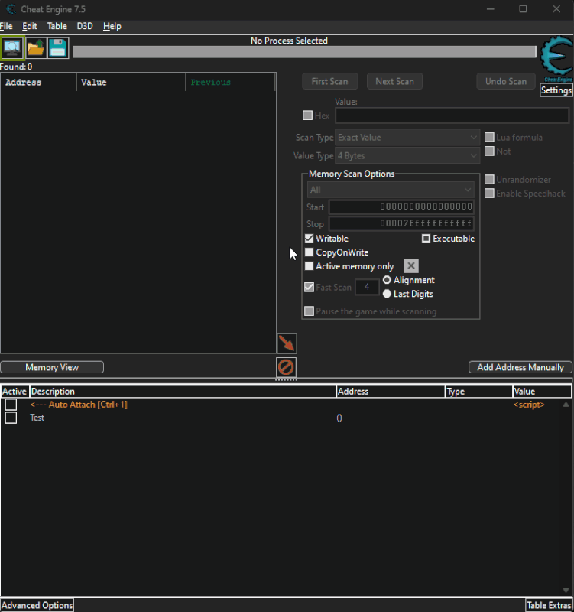Viewport: 574px width, 612px height.
Task: Save table with the floppy disk icon
Action: click(x=58, y=48)
